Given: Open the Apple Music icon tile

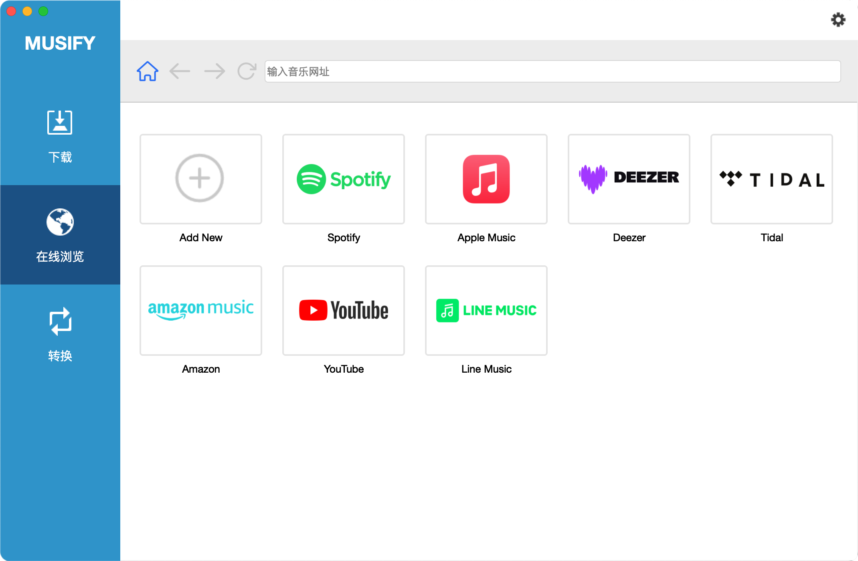Looking at the screenshot, I should pyautogui.click(x=486, y=179).
